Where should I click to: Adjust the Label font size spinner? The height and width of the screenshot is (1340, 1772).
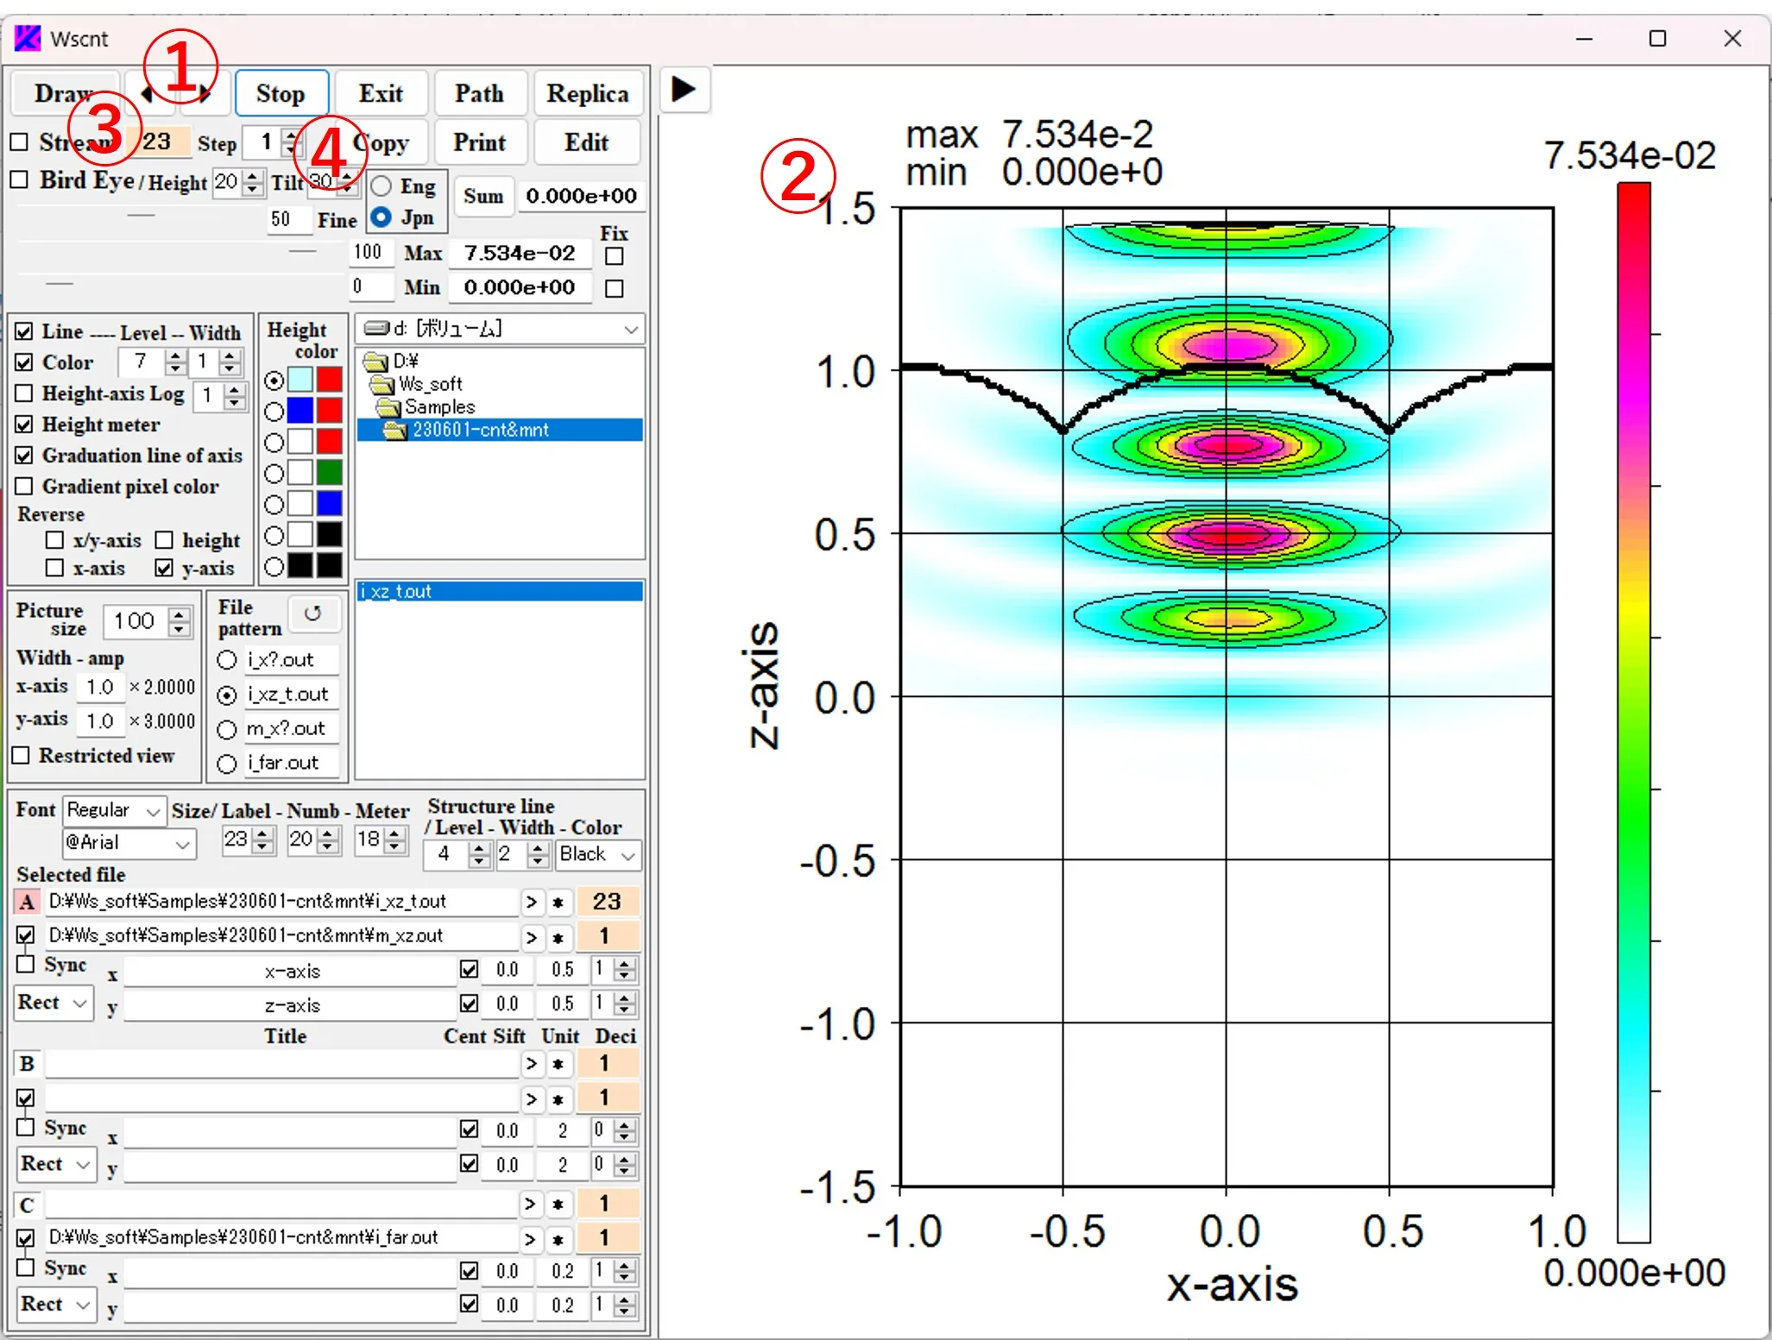[x=264, y=840]
